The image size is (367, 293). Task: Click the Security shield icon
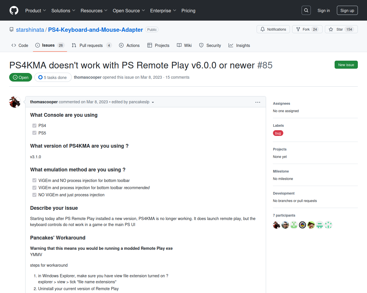click(x=201, y=45)
